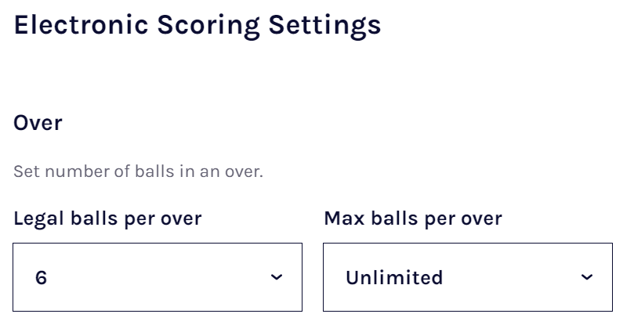Click the chevron arrow beside the value 6

277,277
